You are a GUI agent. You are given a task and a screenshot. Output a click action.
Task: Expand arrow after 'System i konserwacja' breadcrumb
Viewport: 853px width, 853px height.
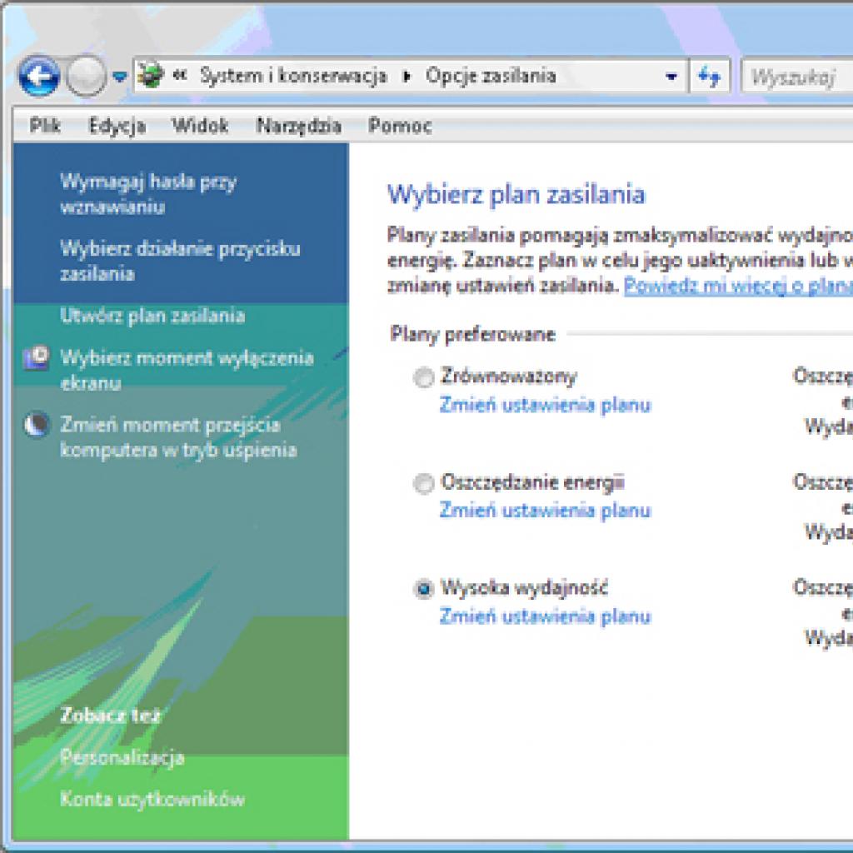(407, 76)
